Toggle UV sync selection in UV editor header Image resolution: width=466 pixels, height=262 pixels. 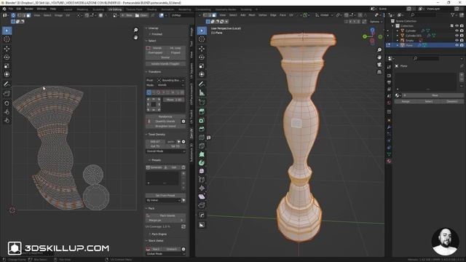(x=13, y=15)
